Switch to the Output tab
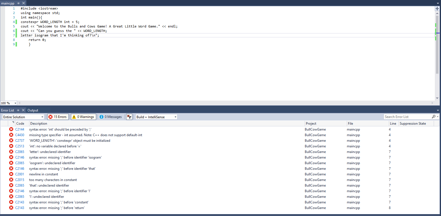This screenshot has width=441, height=216. [33, 110]
